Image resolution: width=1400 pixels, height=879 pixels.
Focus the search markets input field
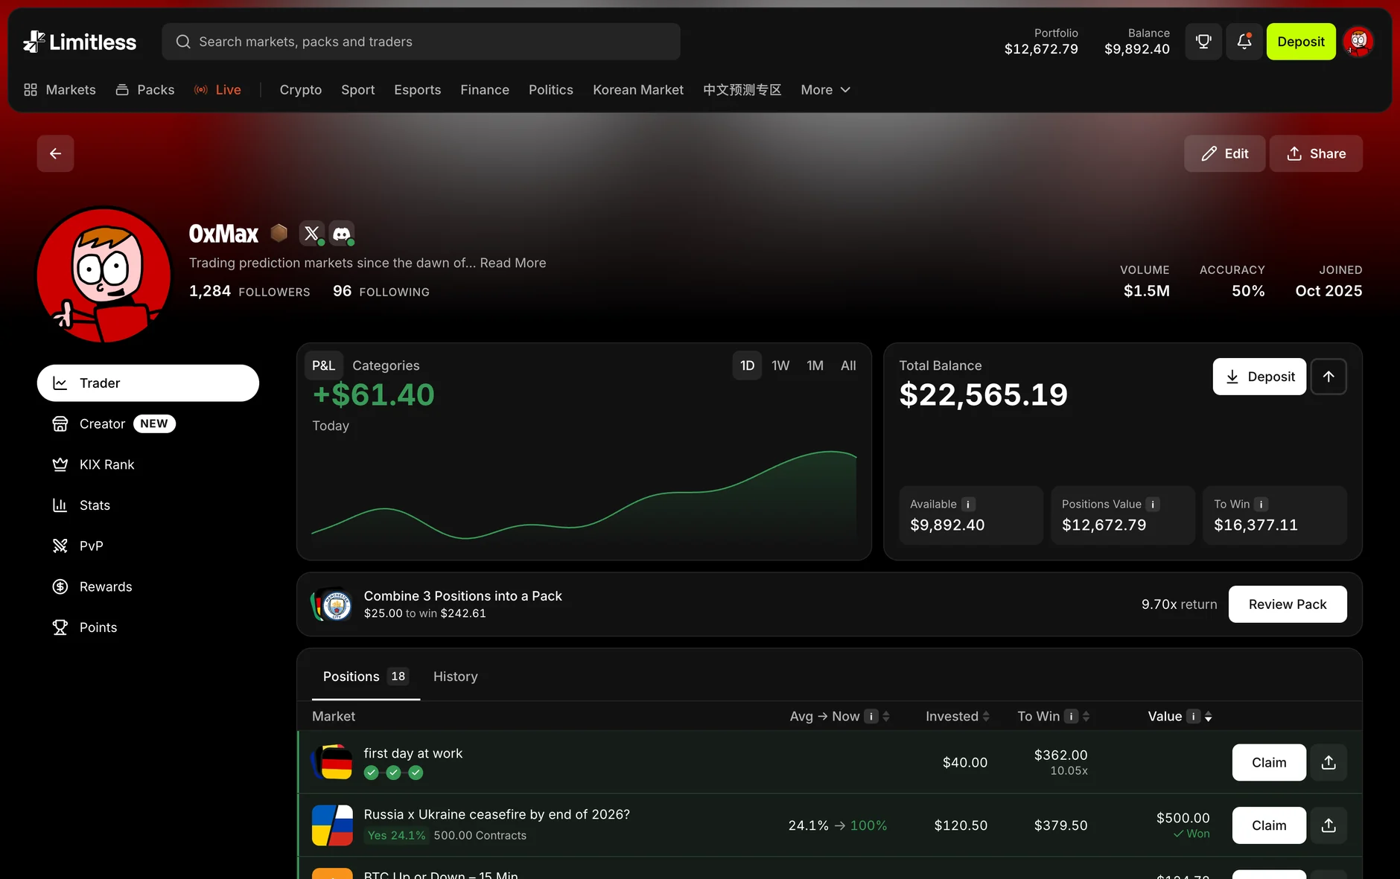click(421, 42)
